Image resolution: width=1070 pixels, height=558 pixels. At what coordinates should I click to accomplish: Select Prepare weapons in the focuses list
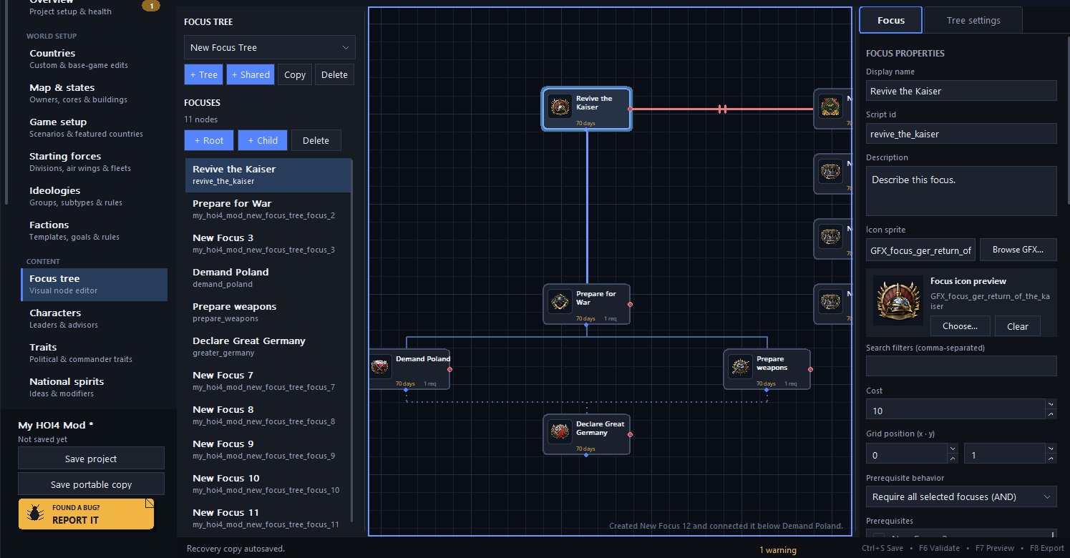coord(268,312)
